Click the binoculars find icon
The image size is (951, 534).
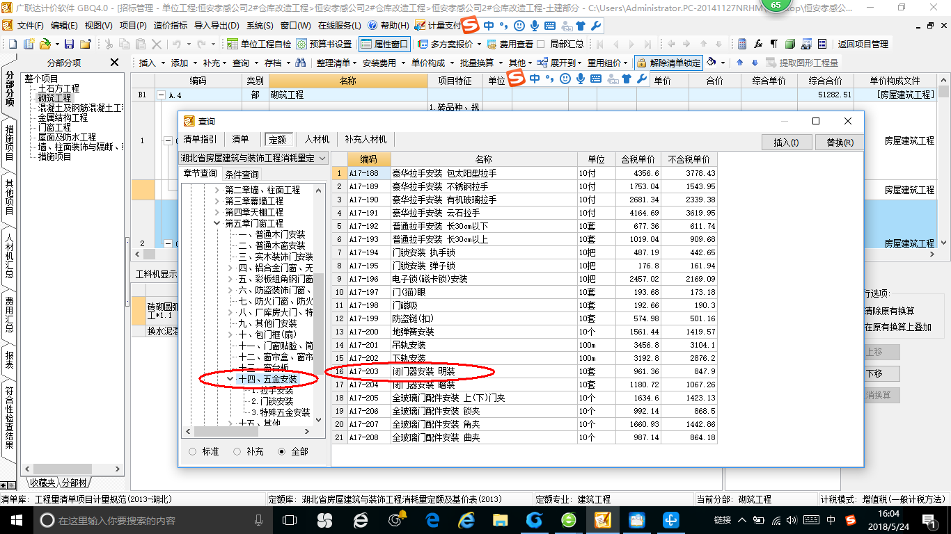click(301, 63)
